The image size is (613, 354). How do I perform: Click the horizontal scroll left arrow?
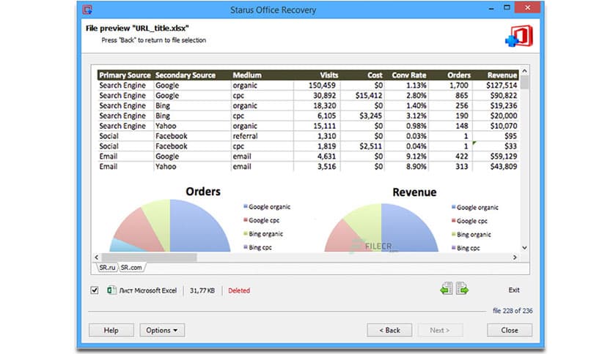point(97,257)
